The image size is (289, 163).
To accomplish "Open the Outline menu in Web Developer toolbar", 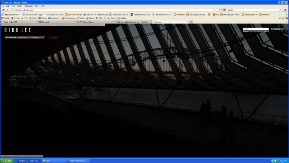I will pyautogui.click(x=80, y=18).
